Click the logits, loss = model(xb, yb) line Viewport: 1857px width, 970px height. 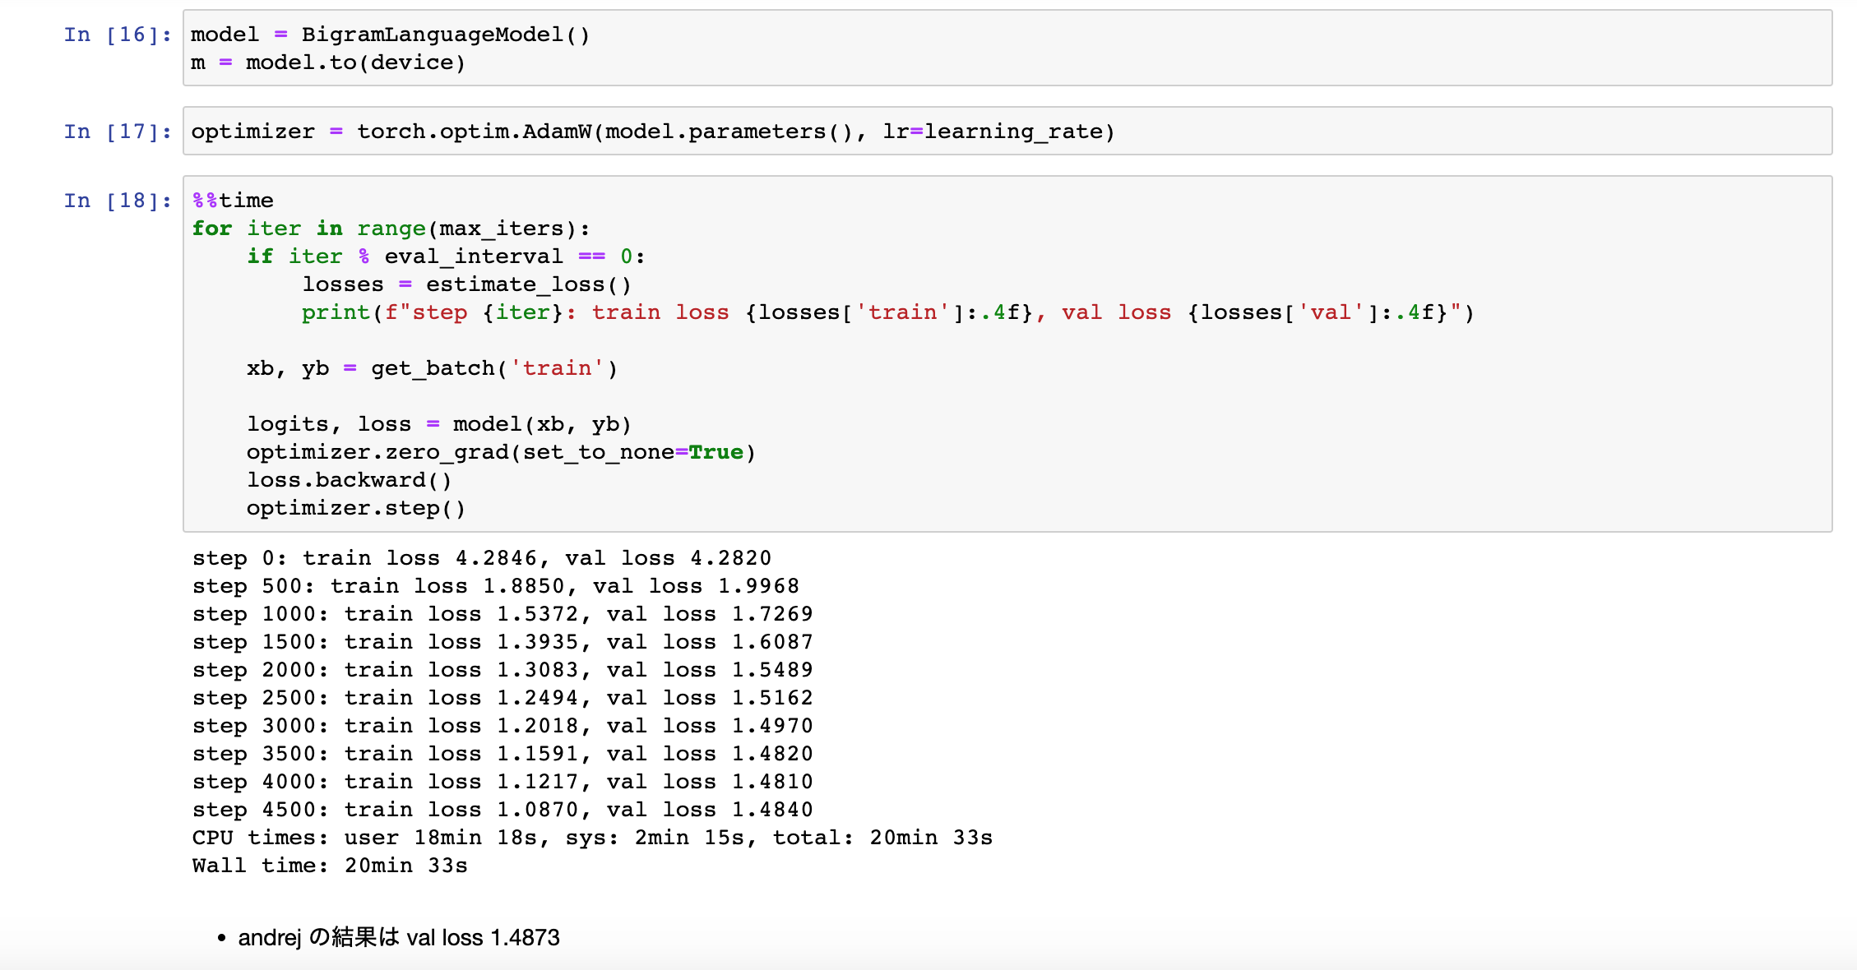439,424
